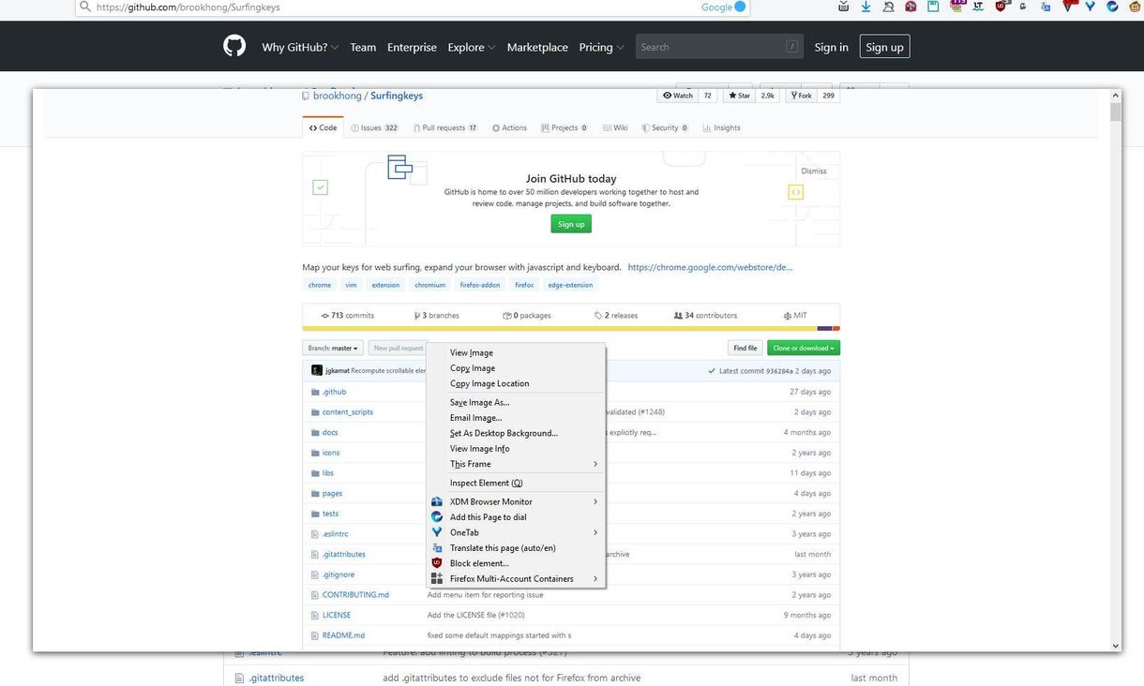Viewport: 1144px width, 686px height.
Task: Click green Sign up button in banner
Action: click(571, 224)
